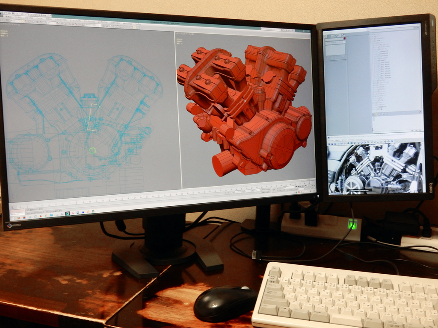This screenshot has height=328, width=438.
Task: Click the Mirror tool icon
Action: (x=104, y=26)
